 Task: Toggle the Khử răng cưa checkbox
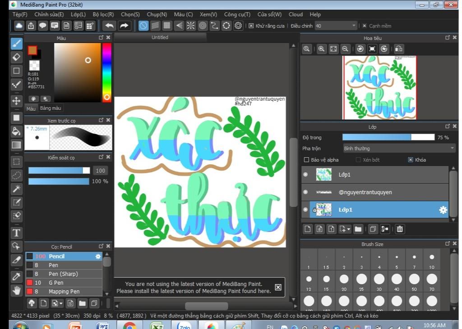pos(251,26)
